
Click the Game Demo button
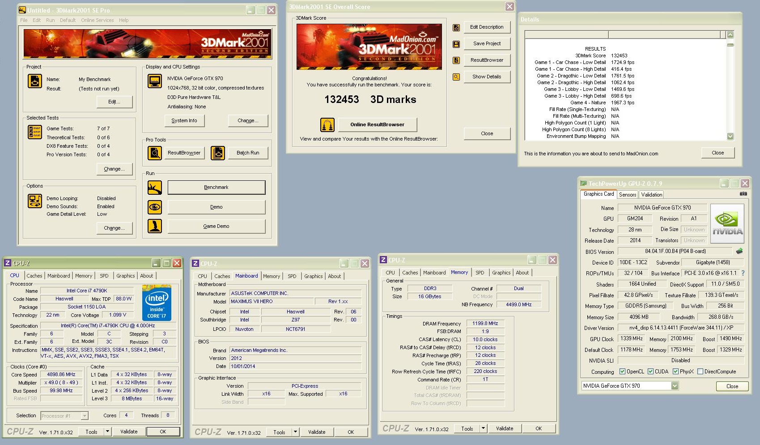pyautogui.click(x=217, y=226)
